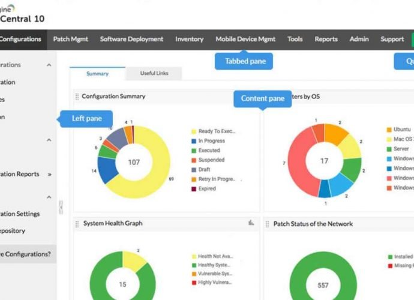The width and height of the screenshot is (414, 300).
Task: Select Mobile Device Mgmt
Action: point(245,40)
